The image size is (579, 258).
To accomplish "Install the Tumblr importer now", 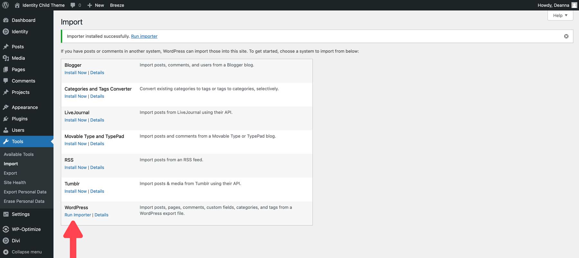I will (76, 191).
